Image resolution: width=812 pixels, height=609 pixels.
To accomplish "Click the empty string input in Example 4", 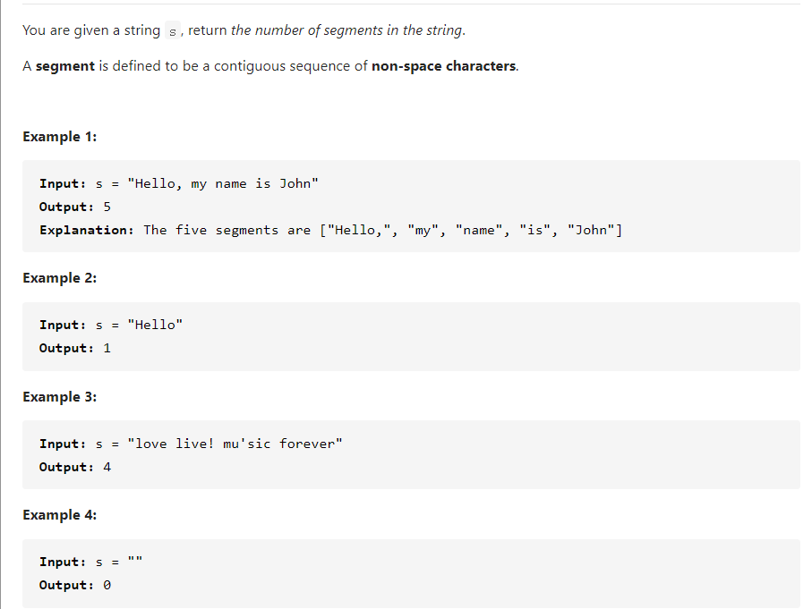I will pyautogui.click(x=135, y=562).
